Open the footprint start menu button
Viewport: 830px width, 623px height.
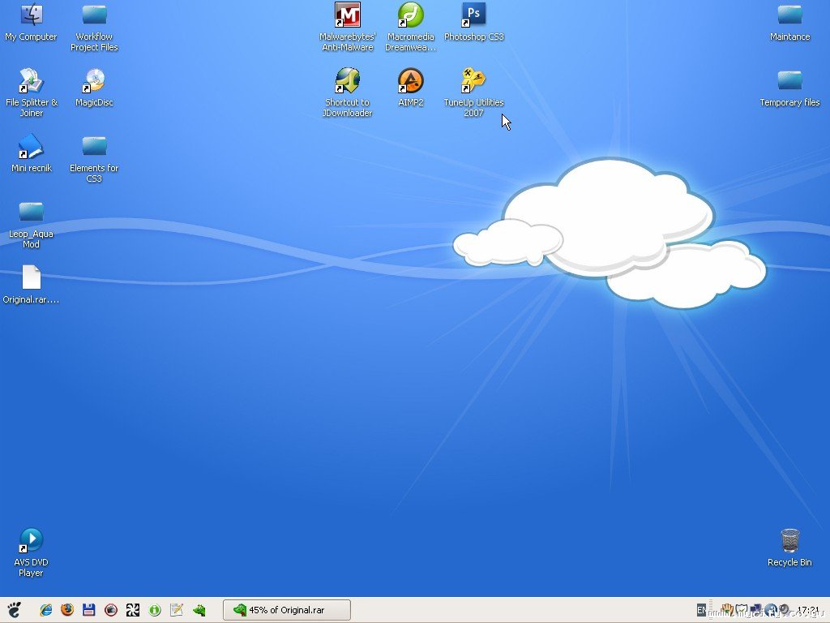pyautogui.click(x=15, y=610)
